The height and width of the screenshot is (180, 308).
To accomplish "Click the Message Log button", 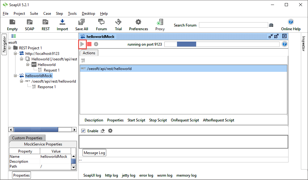I will pyautogui.click(x=94, y=153).
